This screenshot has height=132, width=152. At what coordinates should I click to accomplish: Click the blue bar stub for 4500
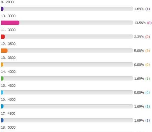click(x=2, y=106)
